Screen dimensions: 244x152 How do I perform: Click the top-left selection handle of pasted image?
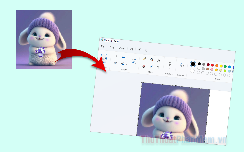click(x=142, y=82)
